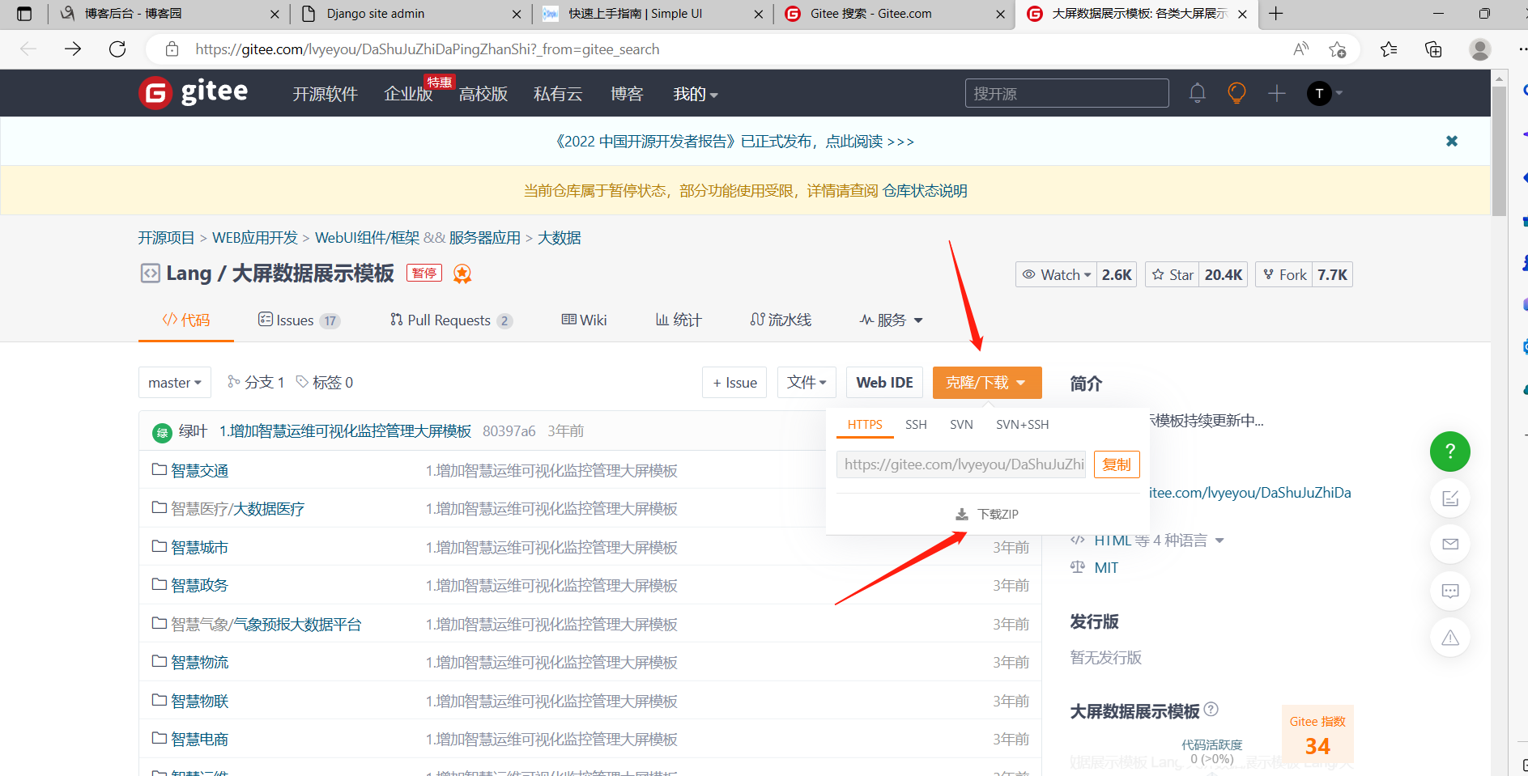Open the browser favorites list icon
Viewport: 1528px width, 776px height.
[1389, 49]
